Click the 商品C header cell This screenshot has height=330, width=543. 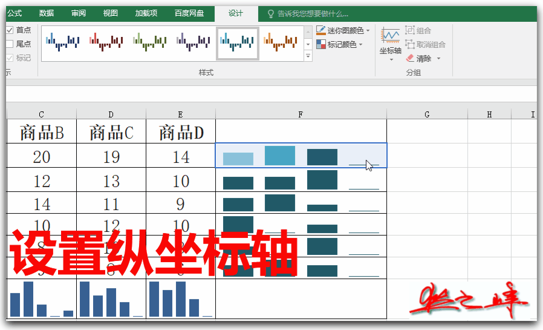click(x=111, y=131)
